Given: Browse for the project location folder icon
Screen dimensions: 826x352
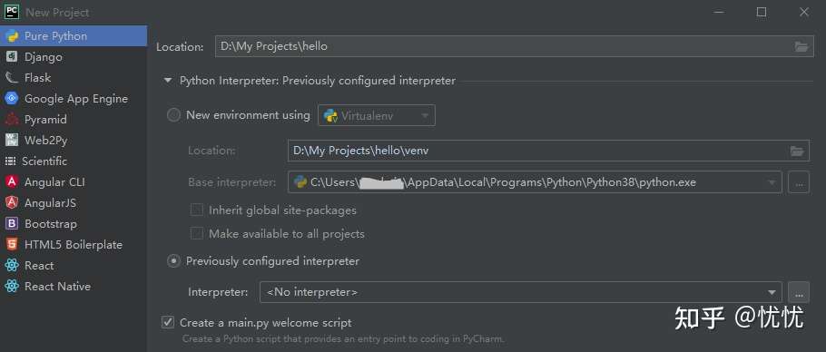Looking at the screenshot, I should [801, 47].
